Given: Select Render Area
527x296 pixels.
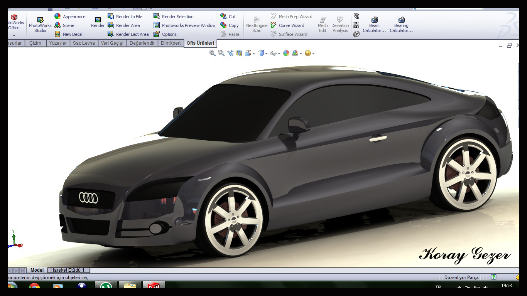Looking at the screenshot, I should [123, 25].
